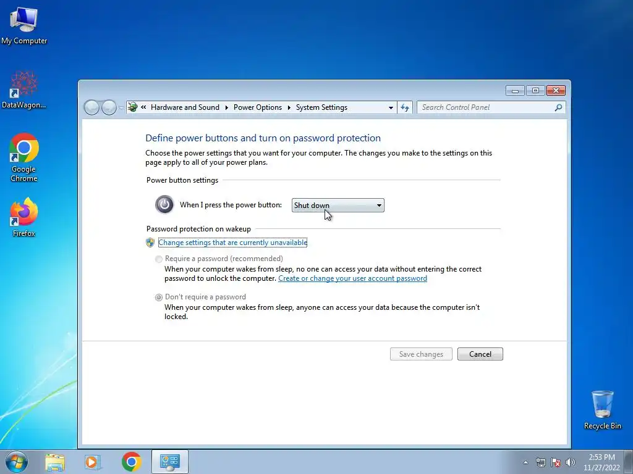Open My Computer desktop icon
This screenshot has width=633, height=474.
click(x=24, y=25)
